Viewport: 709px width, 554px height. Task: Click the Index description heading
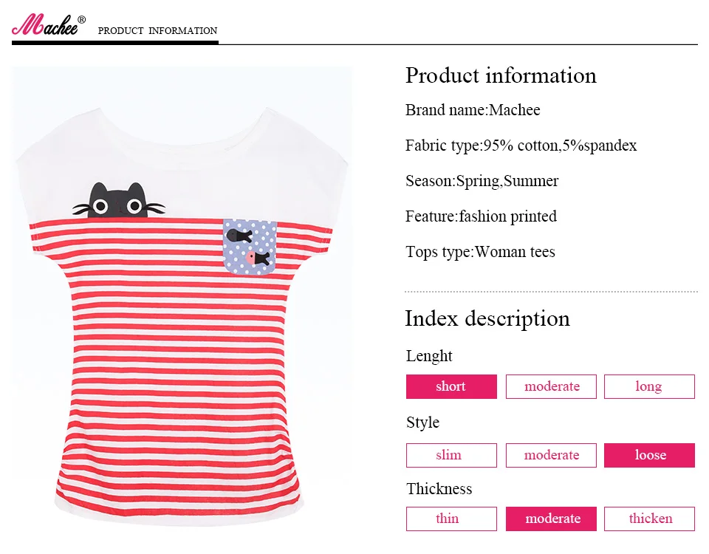(487, 319)
